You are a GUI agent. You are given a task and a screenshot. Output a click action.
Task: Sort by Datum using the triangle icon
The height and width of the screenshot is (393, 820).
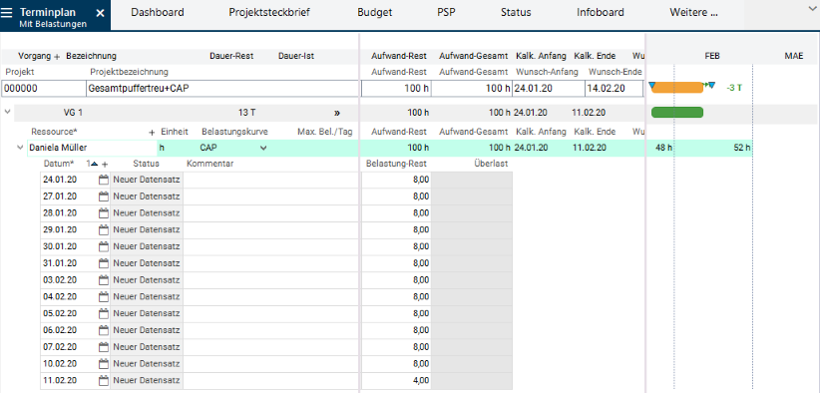94,164
